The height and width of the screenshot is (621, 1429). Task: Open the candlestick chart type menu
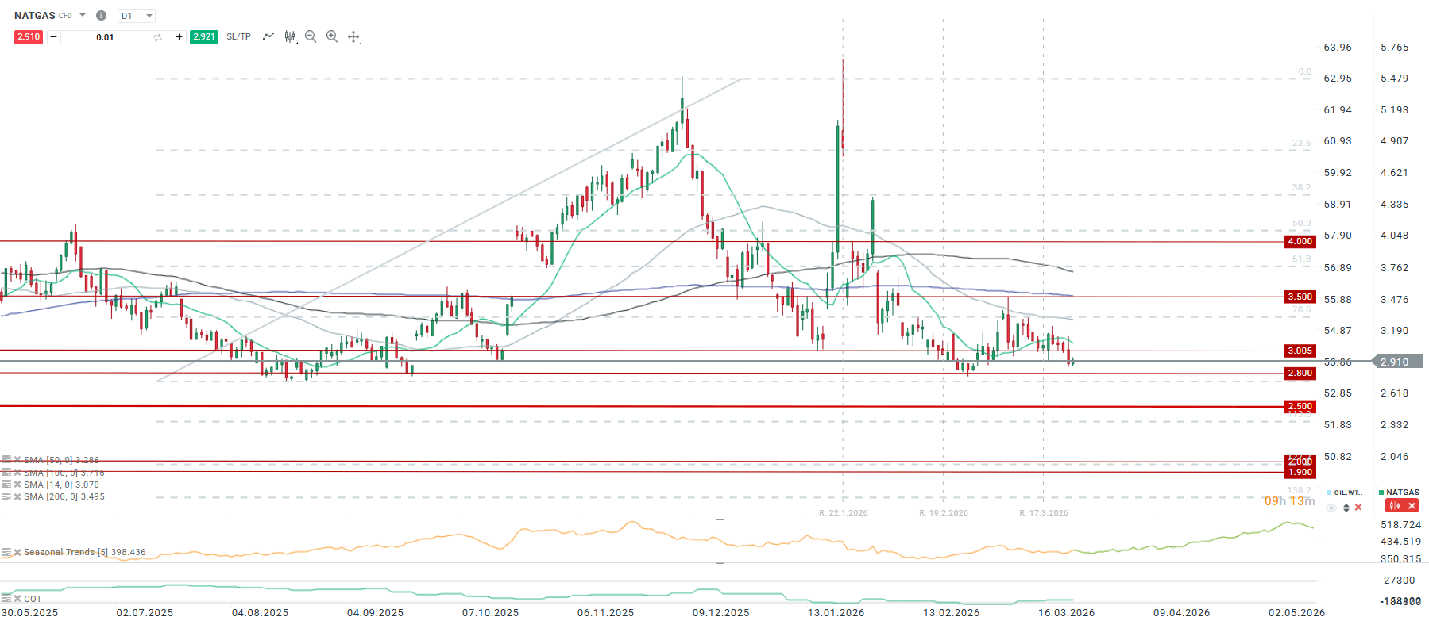(290, 36)
